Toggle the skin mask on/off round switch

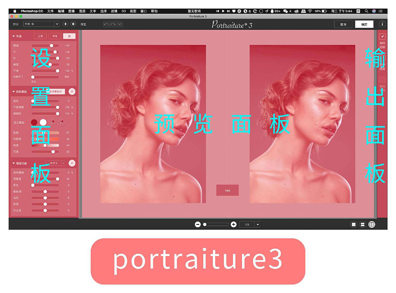(x=72, y=91)
